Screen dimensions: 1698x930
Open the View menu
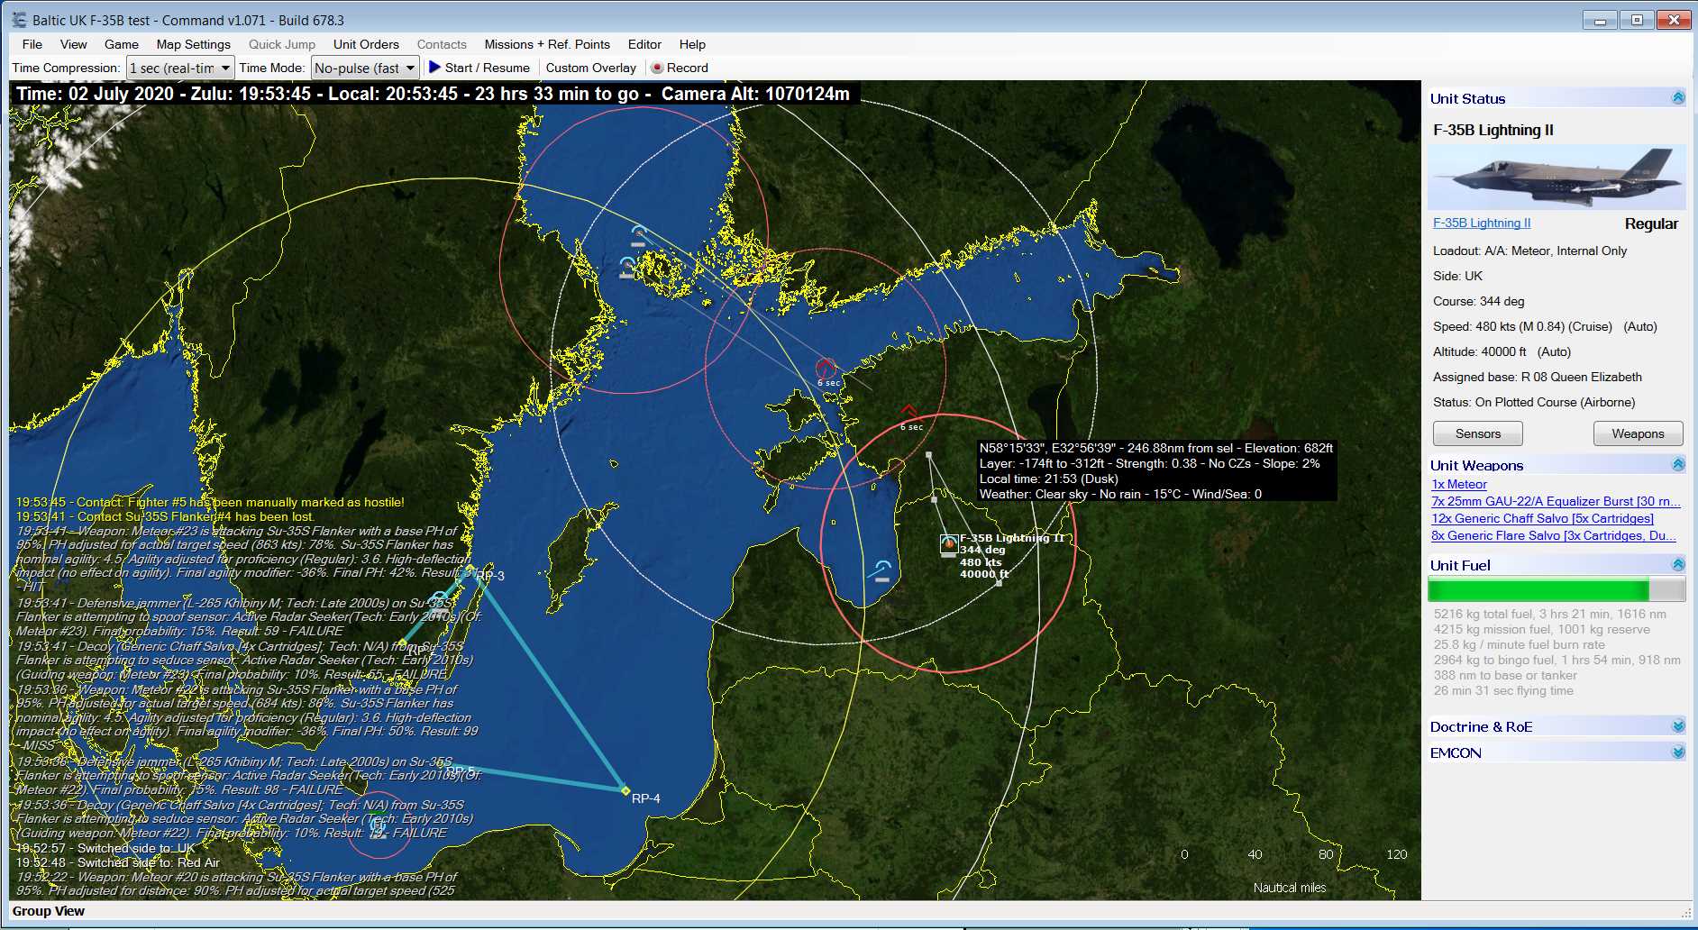[74, 44]
